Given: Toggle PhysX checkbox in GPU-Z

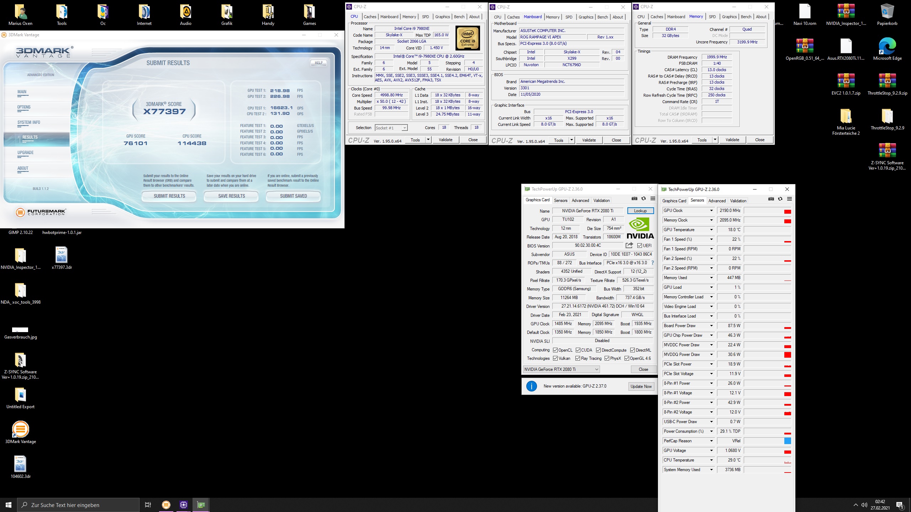Looking at the screenshot, I should click(x=607, y=358).
